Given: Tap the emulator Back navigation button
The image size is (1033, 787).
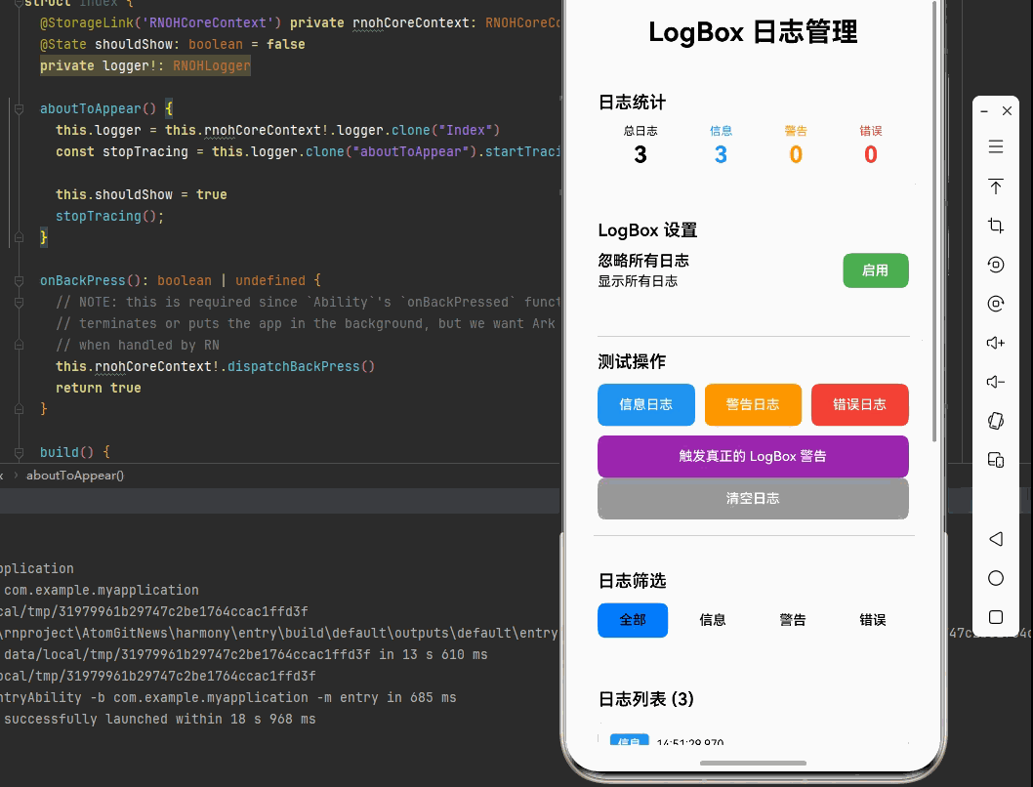Looking at the screenshot, I should [x=996, y=539].
